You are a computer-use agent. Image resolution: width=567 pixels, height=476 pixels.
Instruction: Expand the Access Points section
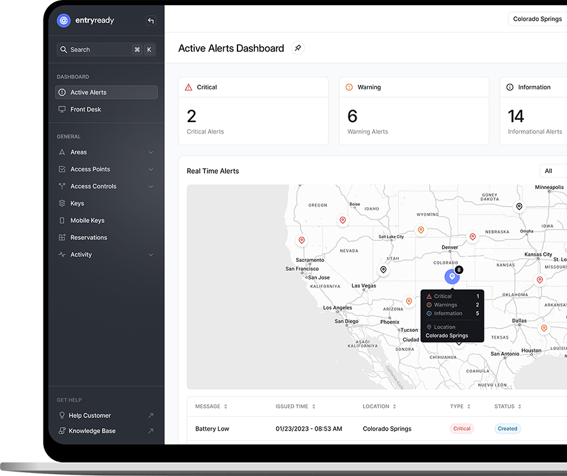151,169
